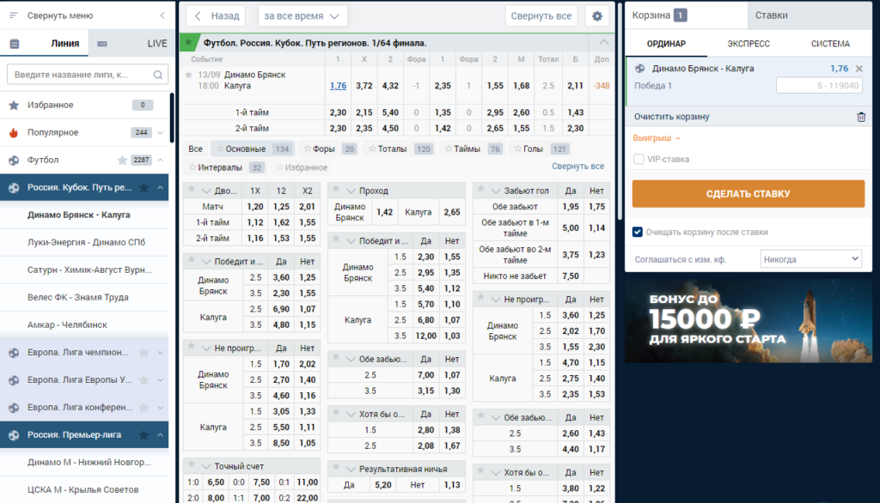Open the Соглашаться с изм. кф. Никогда dropdown
Image resolution: width=880 pixels, height=503 pixels.
(810, 259)
